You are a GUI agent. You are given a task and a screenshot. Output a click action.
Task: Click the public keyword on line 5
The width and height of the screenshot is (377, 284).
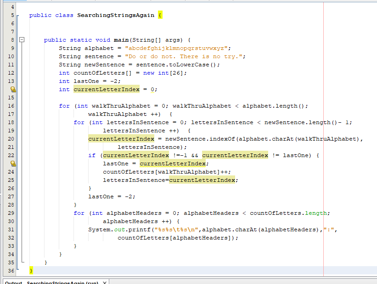(40, 15)
